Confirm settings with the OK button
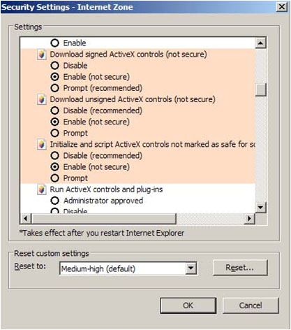Image resolution: width=291 pixels, height=330 pixels. pos(188,306)
